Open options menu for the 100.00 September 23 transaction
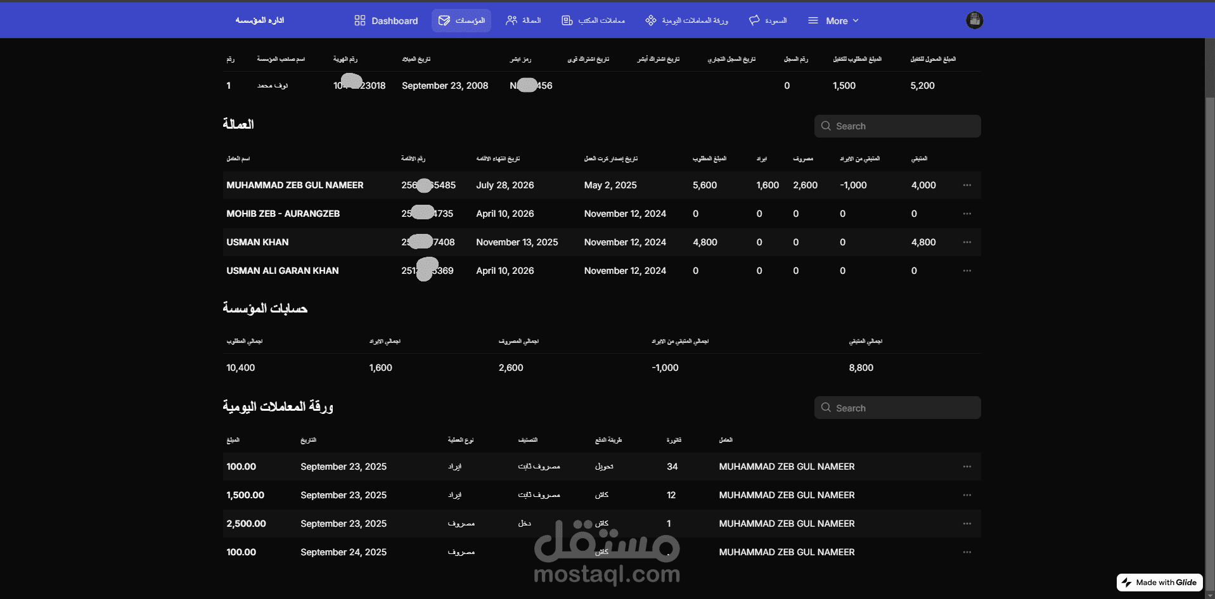Screen dimensions: 1215x599 [x=967, y=467]
